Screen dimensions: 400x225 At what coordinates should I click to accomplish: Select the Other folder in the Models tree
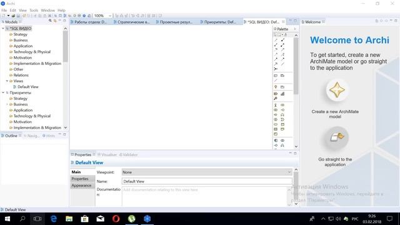point(18,69)
